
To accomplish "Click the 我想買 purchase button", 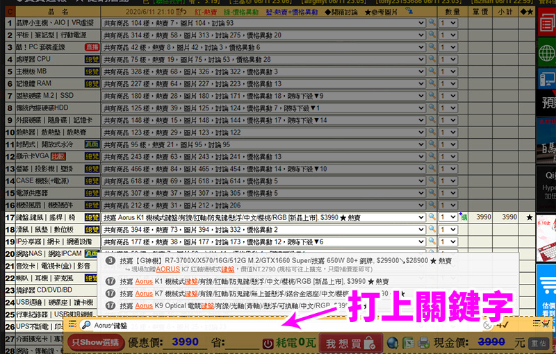I will pyautogui.click(x=350, y=343).
